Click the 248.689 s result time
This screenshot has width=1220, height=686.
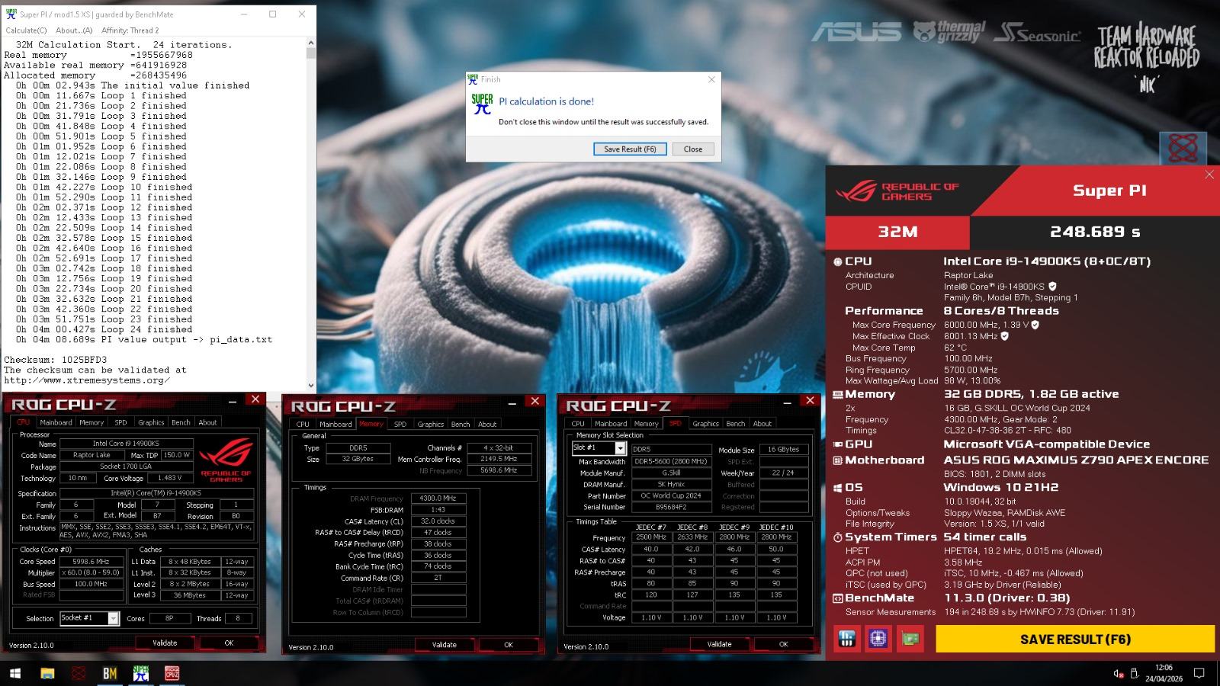pos(1095,232)
